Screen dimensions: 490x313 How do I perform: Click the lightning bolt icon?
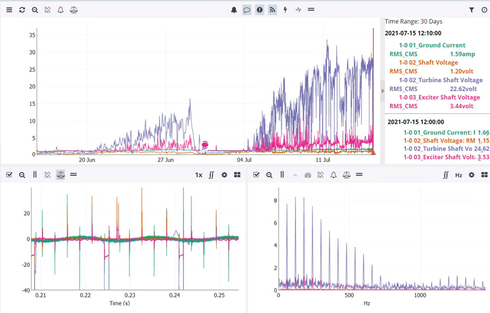(x=285, y=10)
